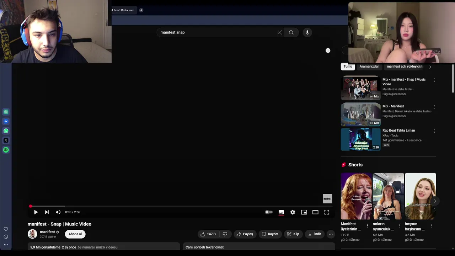Open the 'hoşsun başkasını' short

(x=420, y=196)
